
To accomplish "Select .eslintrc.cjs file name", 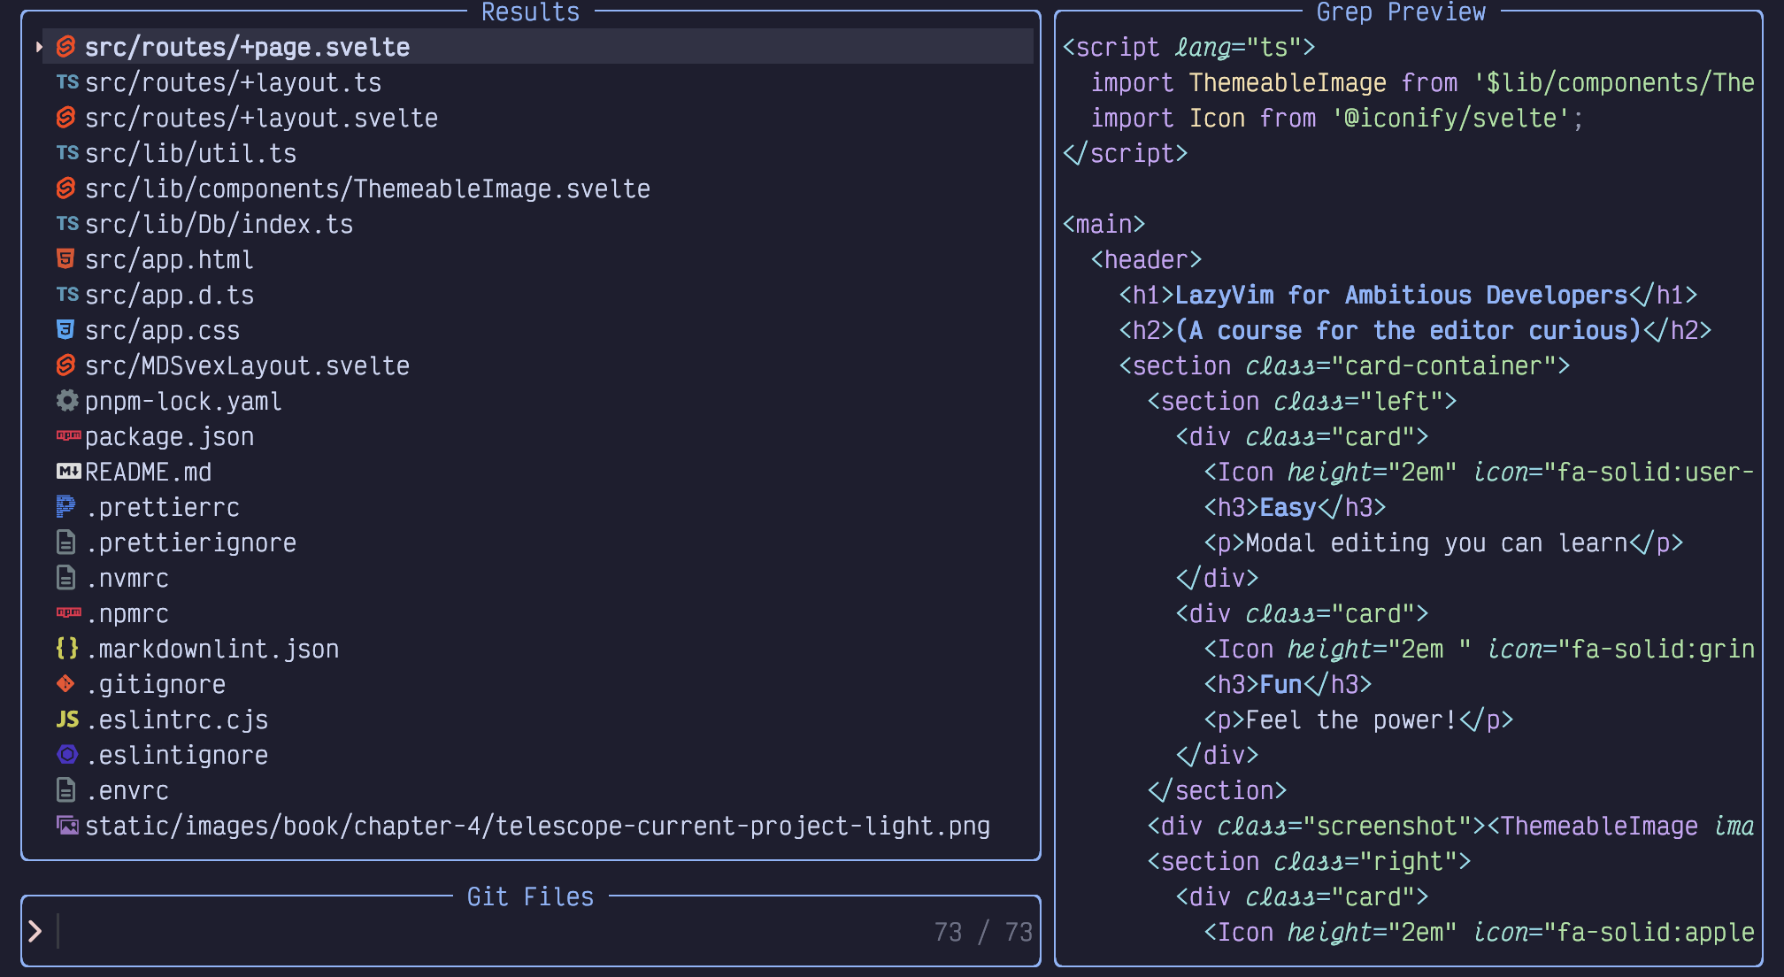I will [x=176, y=719].
